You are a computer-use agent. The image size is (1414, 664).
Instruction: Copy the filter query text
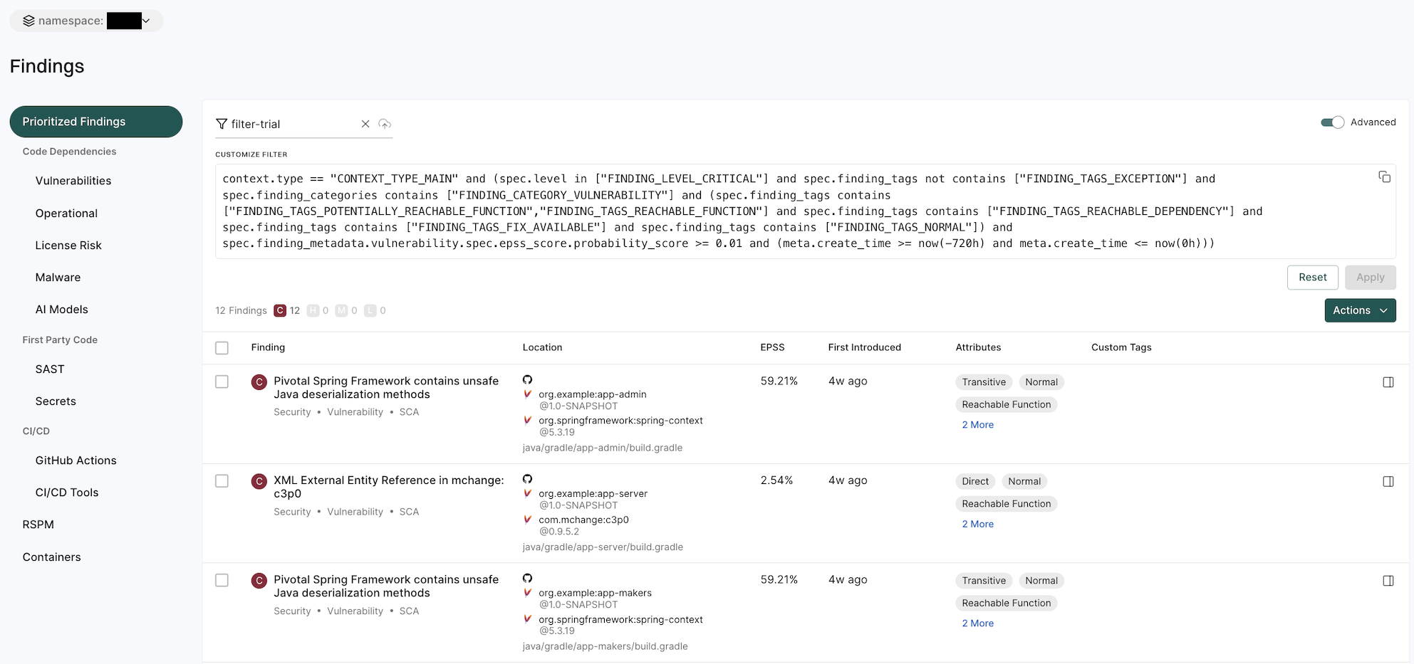(1384, 177)
